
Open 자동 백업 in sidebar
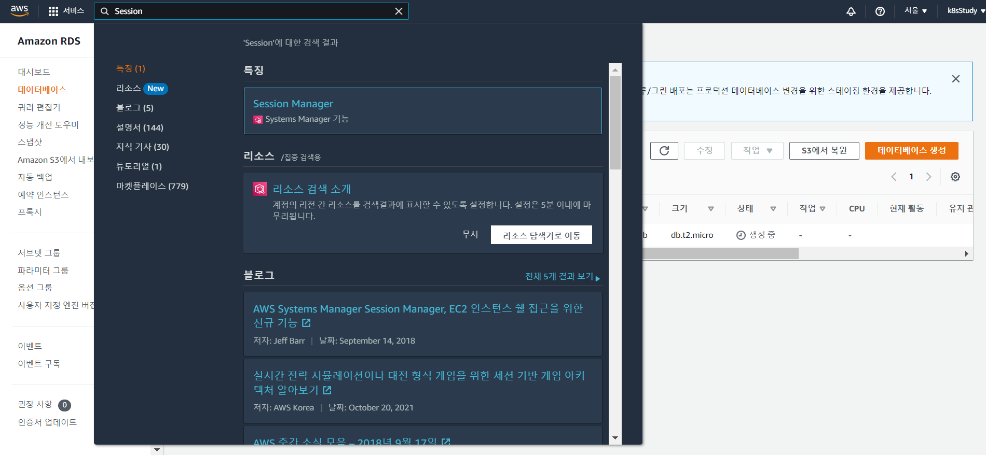point(35,177)
